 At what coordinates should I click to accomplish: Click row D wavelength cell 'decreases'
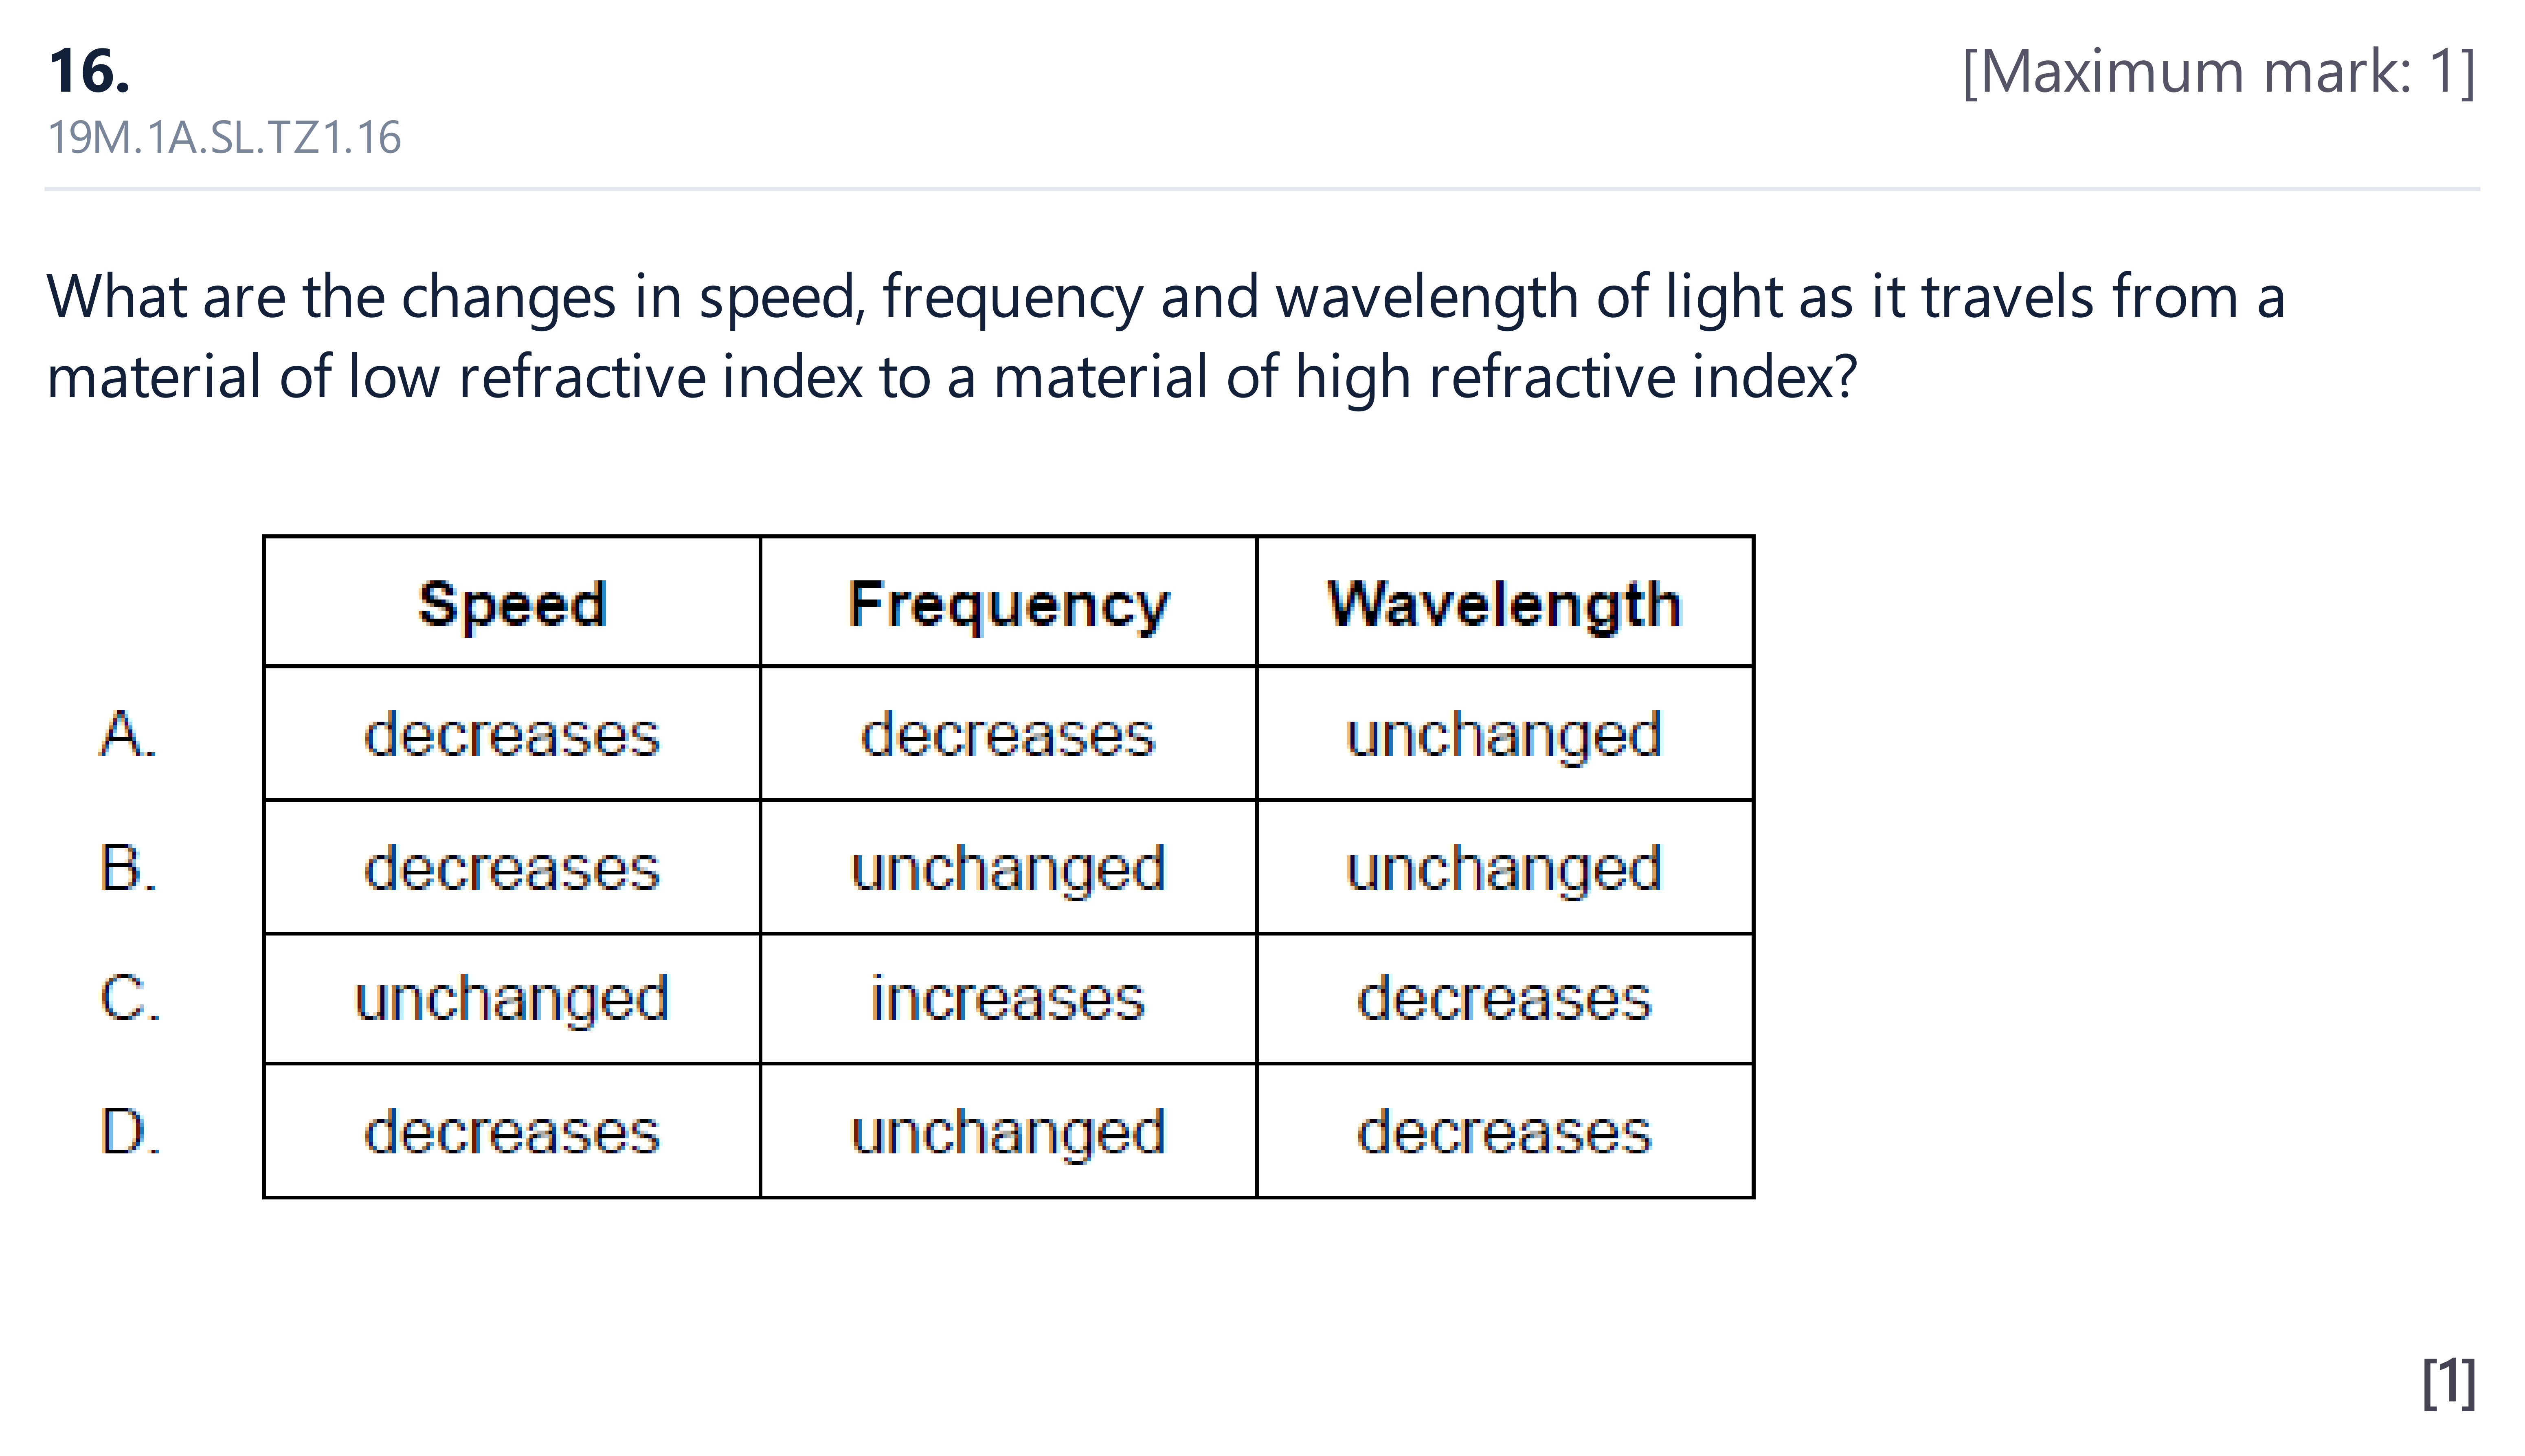1504,1132
